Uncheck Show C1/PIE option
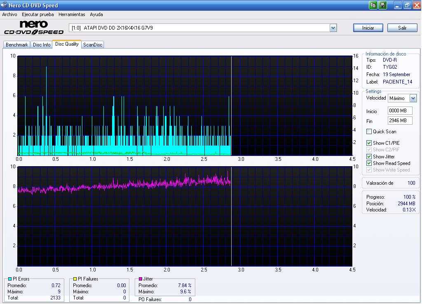The image size is (422, 304). 369,143
